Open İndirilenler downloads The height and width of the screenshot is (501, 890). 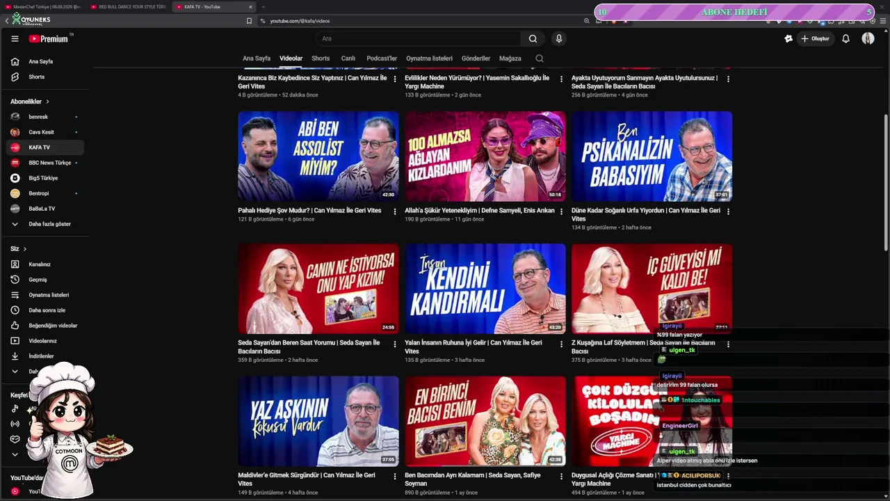pyautogui.click(x=45, y=356)
